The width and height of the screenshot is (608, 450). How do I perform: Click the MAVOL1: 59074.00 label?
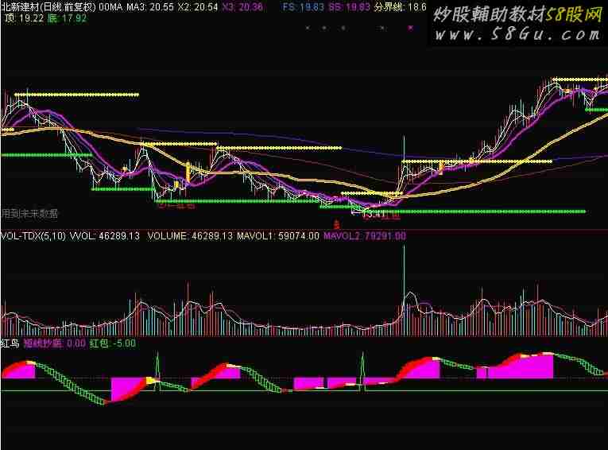[278, 236]
